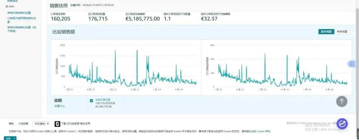The width and height of the screenshot is (359, 140).
Task: Click the download Amazon Seller mobile app link
Action: pyautogui.click(x=76, y=123)
